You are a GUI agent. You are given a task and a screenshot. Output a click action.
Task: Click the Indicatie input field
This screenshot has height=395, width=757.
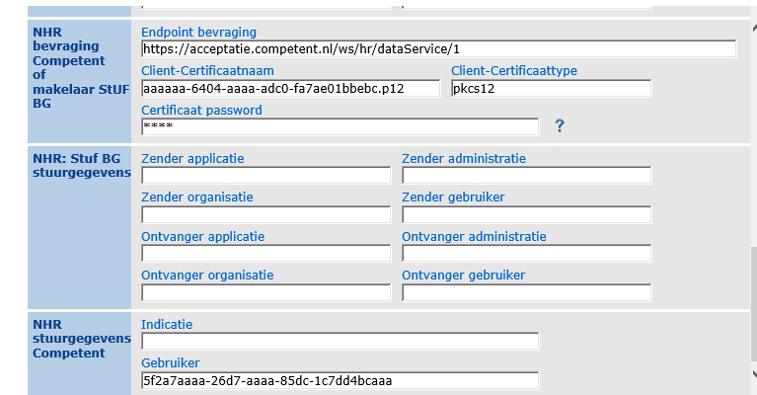tap(341, 341)
